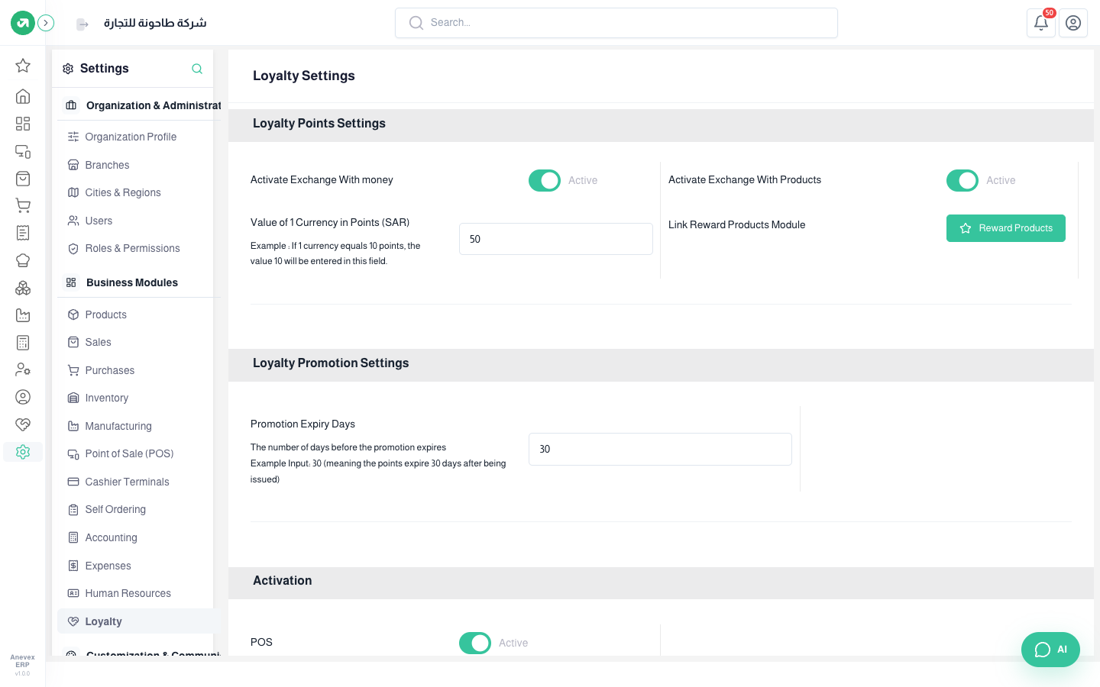Click Link Reward Products Module label
This screenshot has height=687, width=1100.
pos(737,224)
